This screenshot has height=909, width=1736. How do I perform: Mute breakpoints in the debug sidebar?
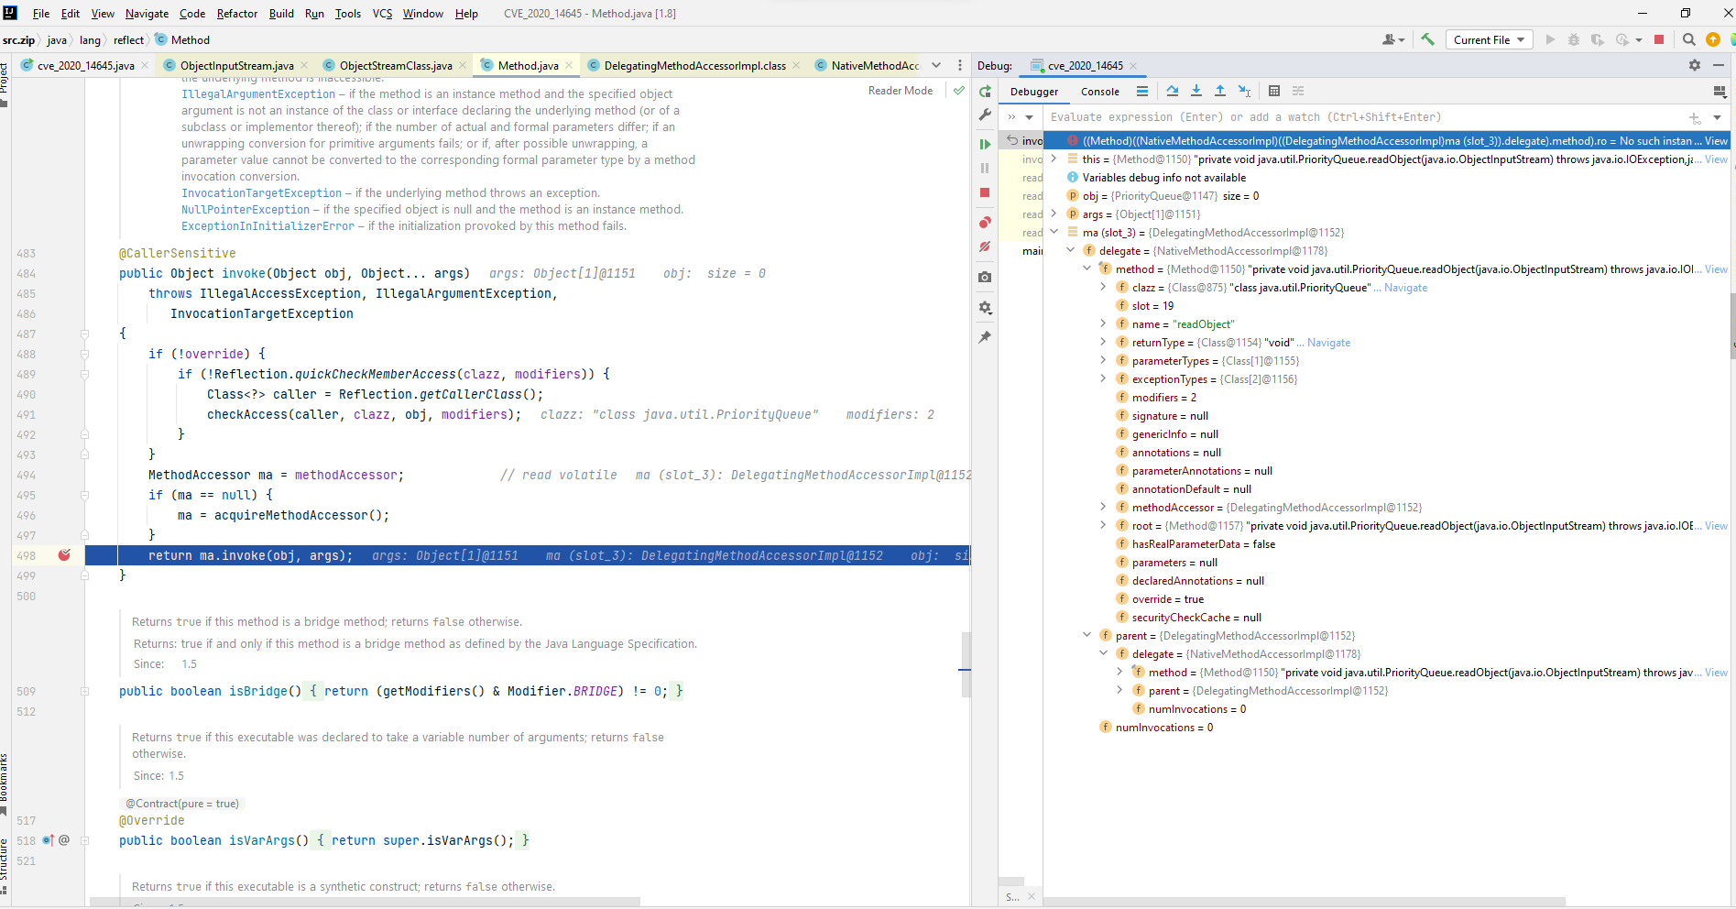coord(985,246)
